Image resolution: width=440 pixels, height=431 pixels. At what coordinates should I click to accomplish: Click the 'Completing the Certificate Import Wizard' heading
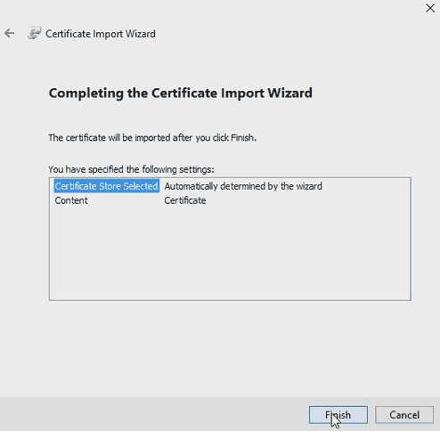(x=181, y=94)
